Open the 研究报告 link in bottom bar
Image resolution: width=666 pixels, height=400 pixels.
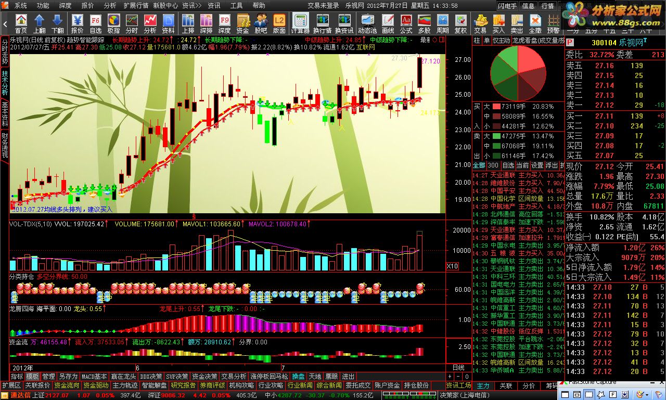coord(183,385)
